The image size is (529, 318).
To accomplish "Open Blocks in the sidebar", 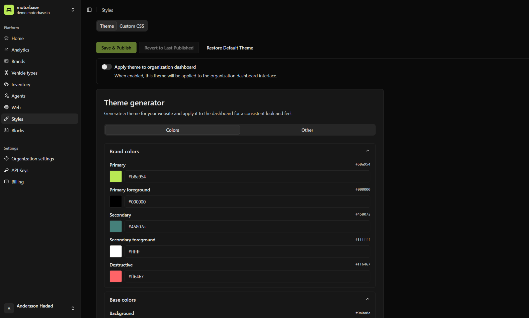I will point(40,130).
